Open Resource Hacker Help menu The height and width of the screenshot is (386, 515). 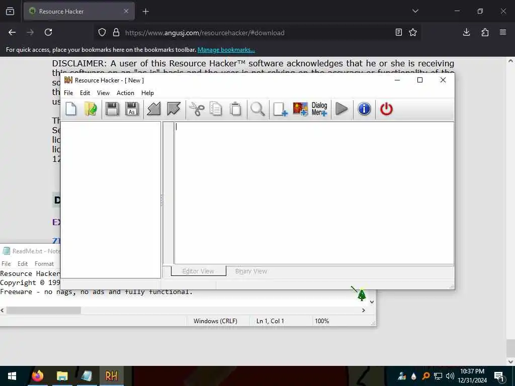tap(147, 93)
